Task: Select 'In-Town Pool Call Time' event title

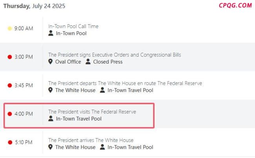Action: (73, 26)
